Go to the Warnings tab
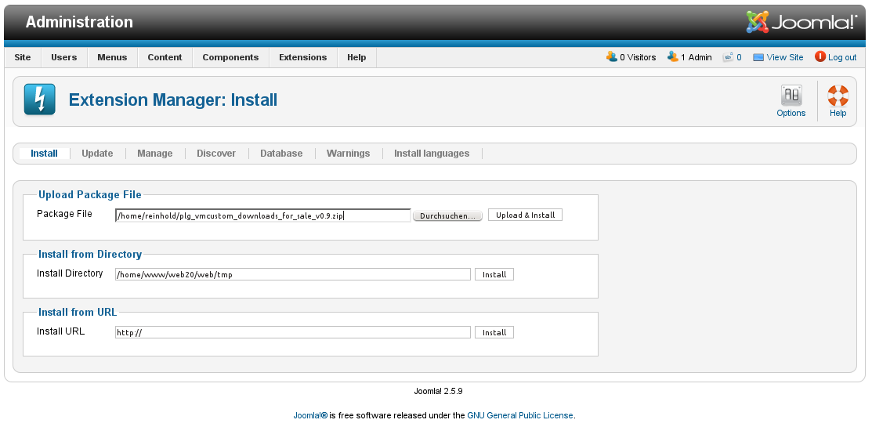This screenshot has height=427, width=872. [348, 154]
